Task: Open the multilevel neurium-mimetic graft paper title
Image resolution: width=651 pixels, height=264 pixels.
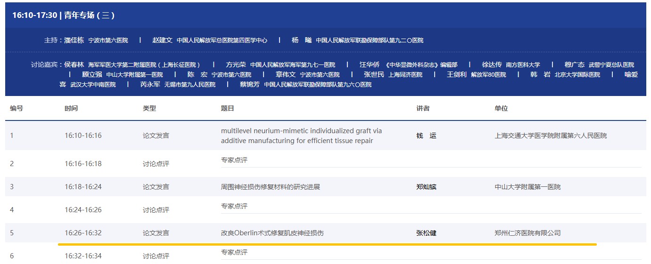Action: tap(302, 136)
